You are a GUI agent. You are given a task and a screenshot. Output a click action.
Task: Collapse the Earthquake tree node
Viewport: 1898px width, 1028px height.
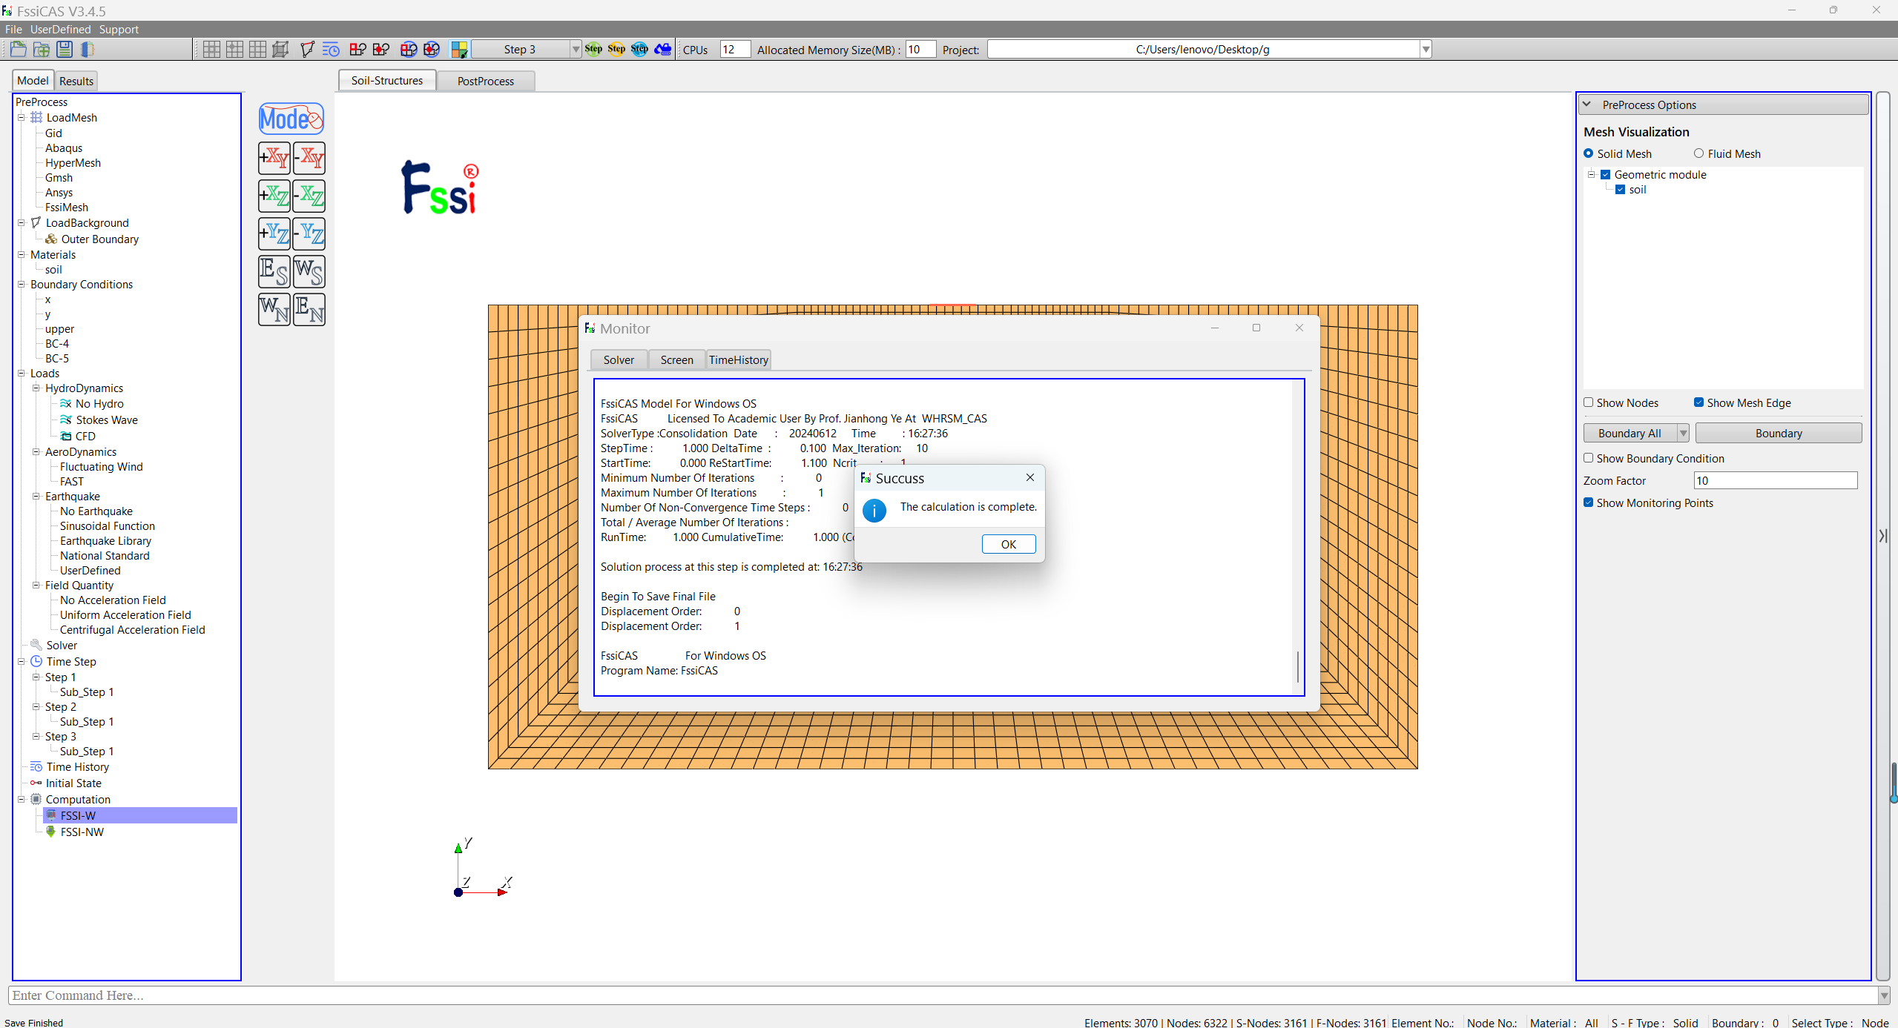coord(36,497)
